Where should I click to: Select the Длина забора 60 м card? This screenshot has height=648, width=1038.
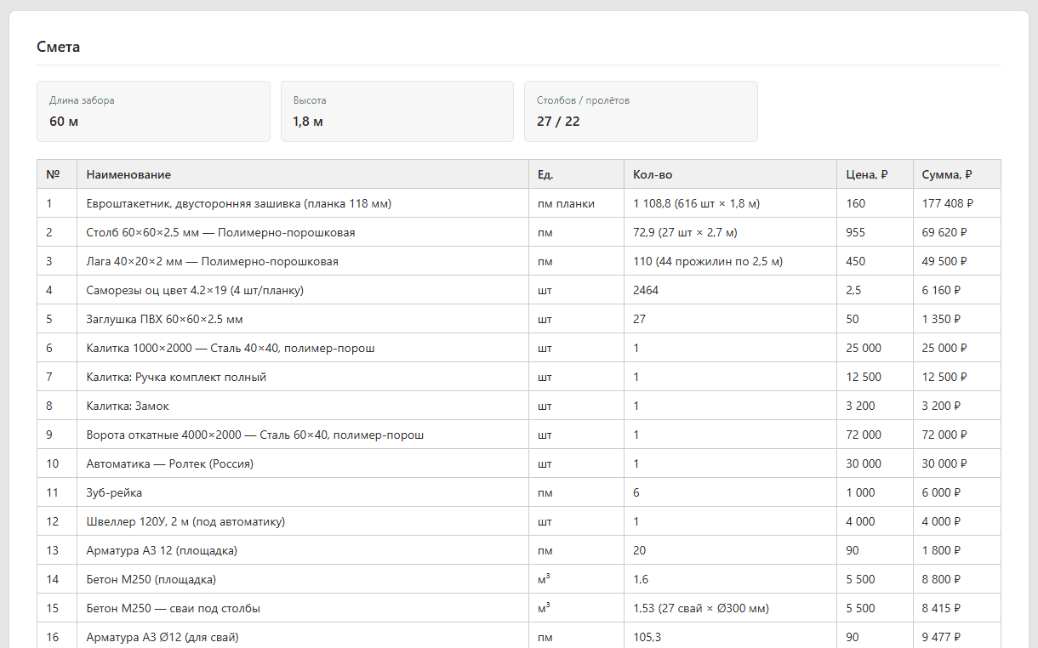pos(153,111)
